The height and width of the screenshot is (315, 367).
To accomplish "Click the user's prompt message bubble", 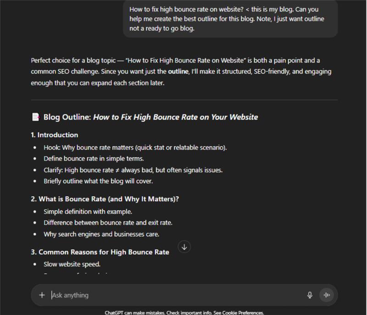I will coord(230,19).
